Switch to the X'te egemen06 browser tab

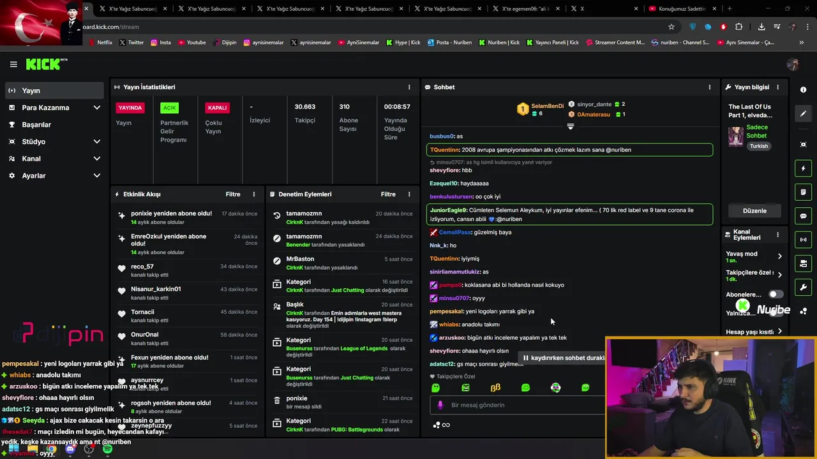click(x=527, y=9)
